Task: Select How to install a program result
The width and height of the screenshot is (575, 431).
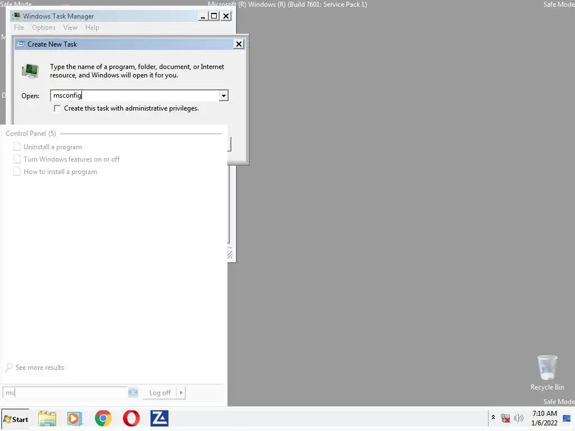Action: [60, 172]
